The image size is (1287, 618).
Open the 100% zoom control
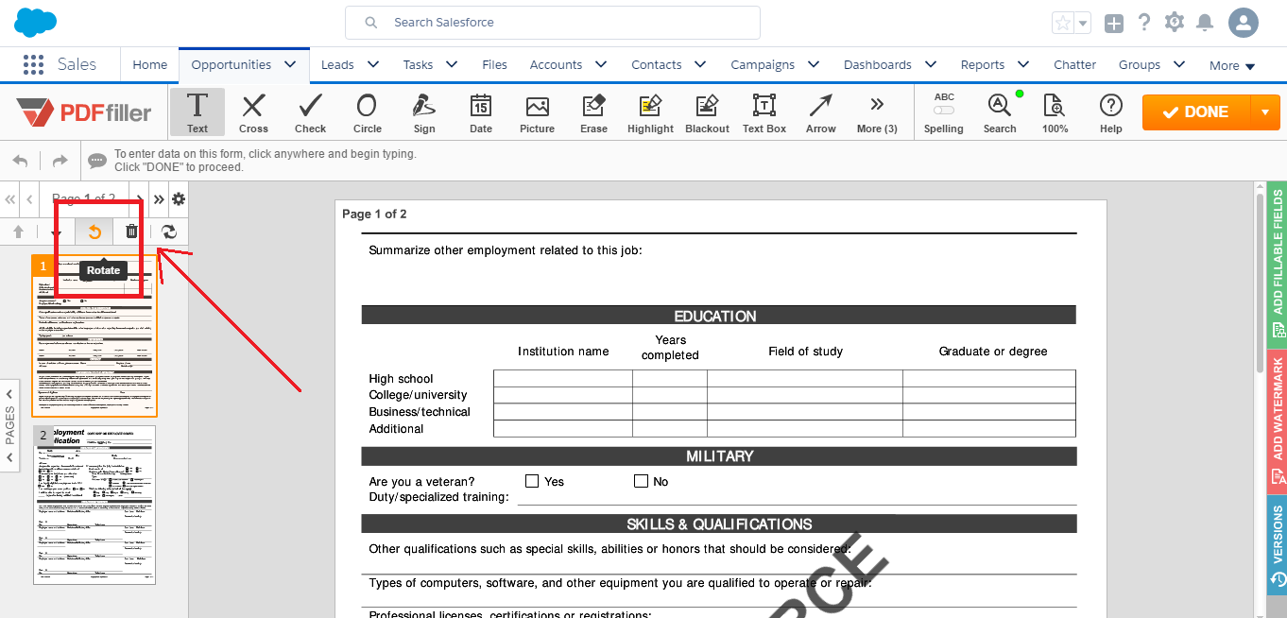1055,112
